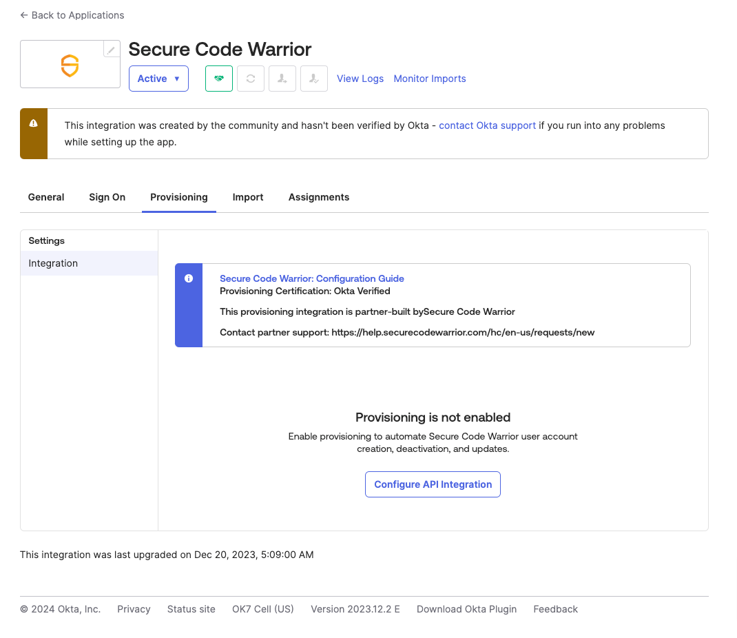Click the user with arrow icon button
Screen dimensions: 737x638
282,79
